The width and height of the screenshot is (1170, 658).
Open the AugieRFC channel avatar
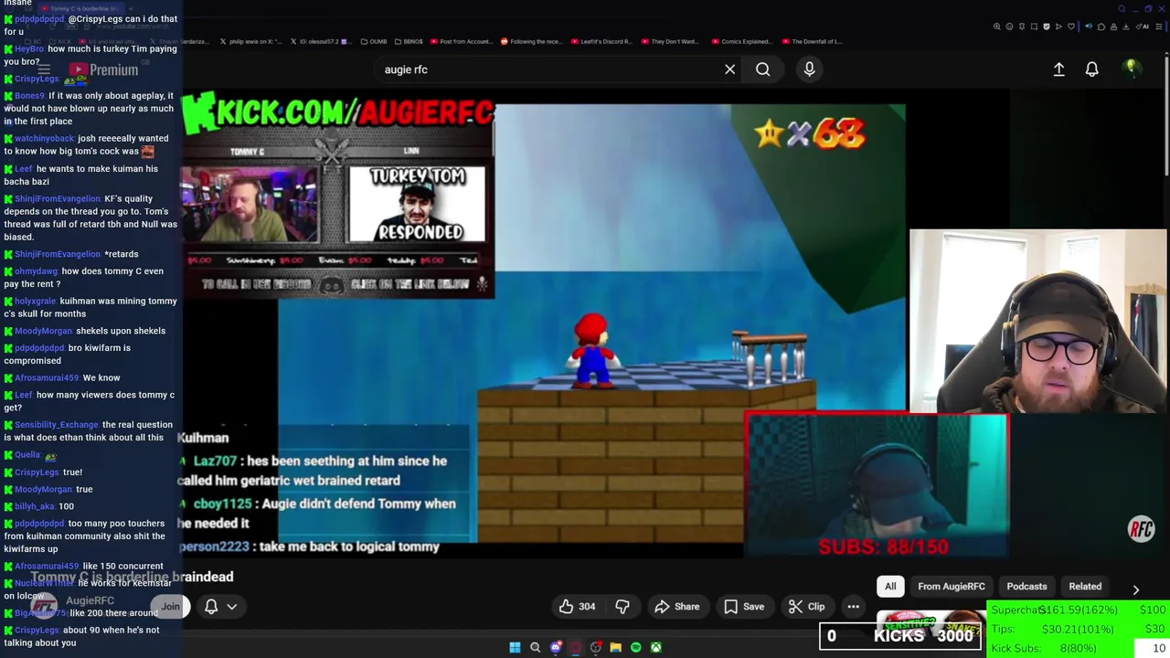point(44,606)
